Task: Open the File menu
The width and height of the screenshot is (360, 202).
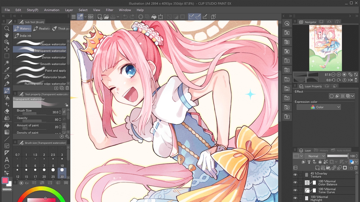Action: [7, 10]
